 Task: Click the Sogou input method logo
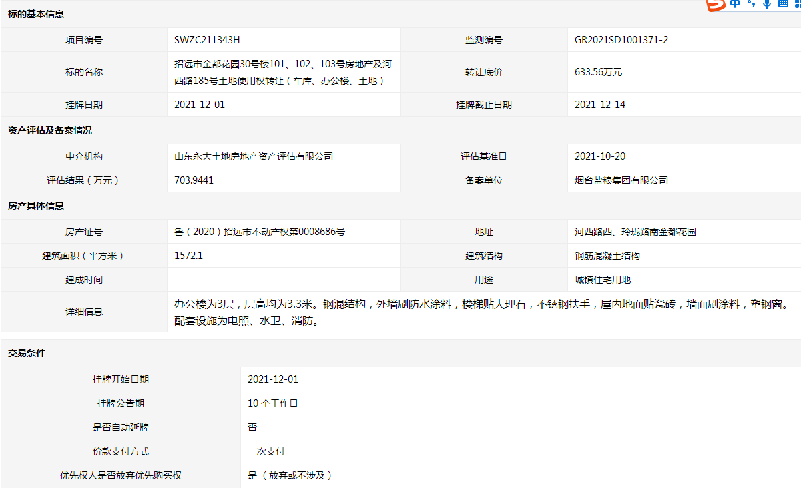point(716,5)
